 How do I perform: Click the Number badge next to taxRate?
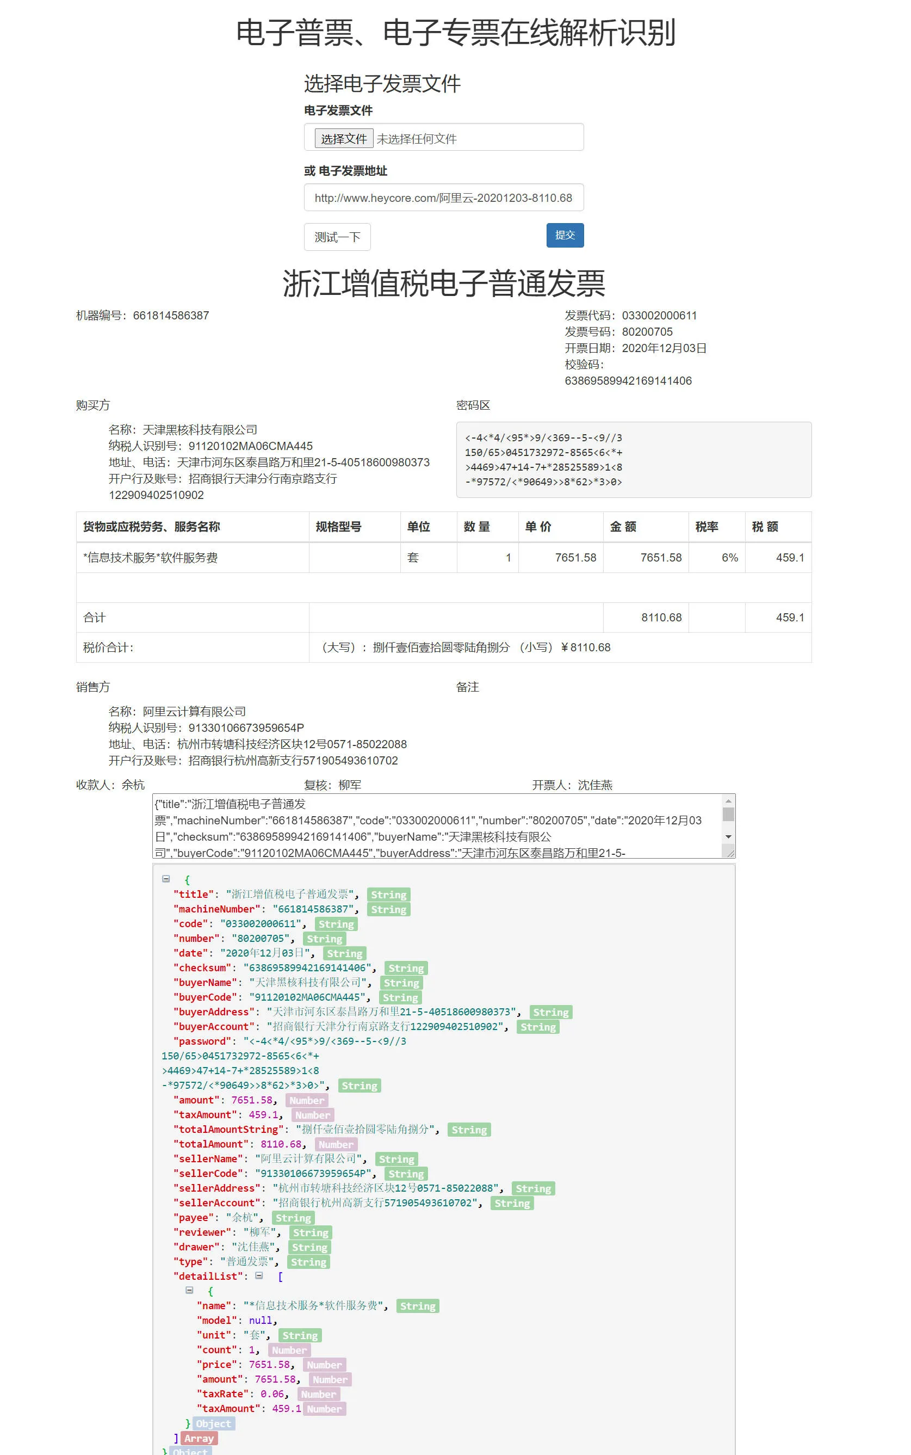click(319, 1394)
